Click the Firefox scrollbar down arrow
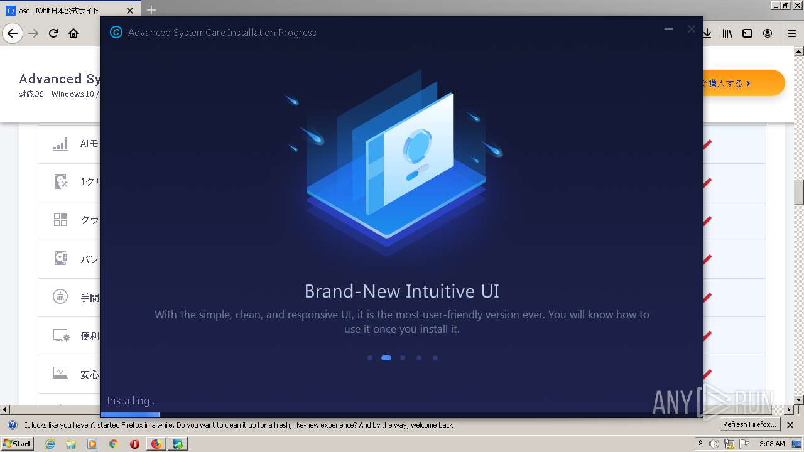The height and width of the screenshot is (452, 804). pos(799,400)
